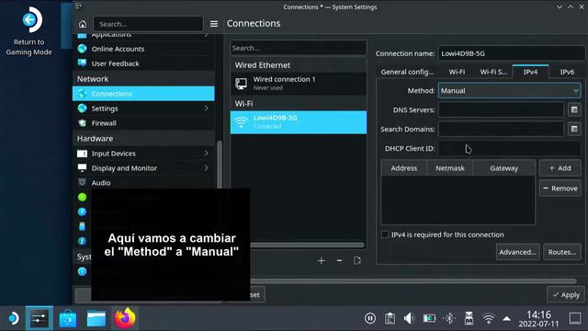Viewport: 588px width, 331px height.
Task: Open removable devices tray icon
Action: click(x=469, y=319)
